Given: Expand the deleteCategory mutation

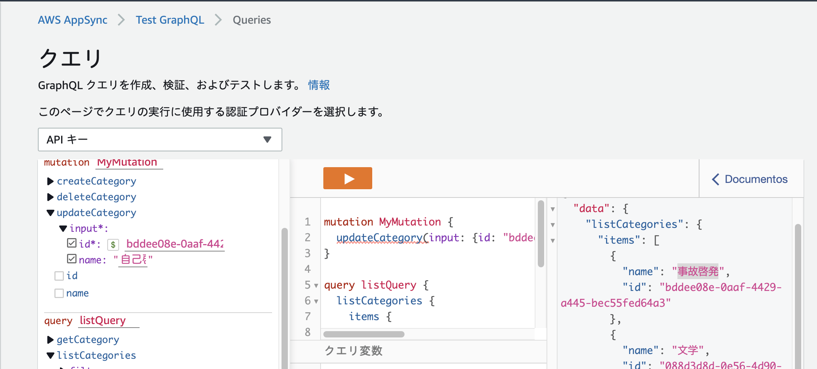Looking at the screenshot, I should coord(50,197).
